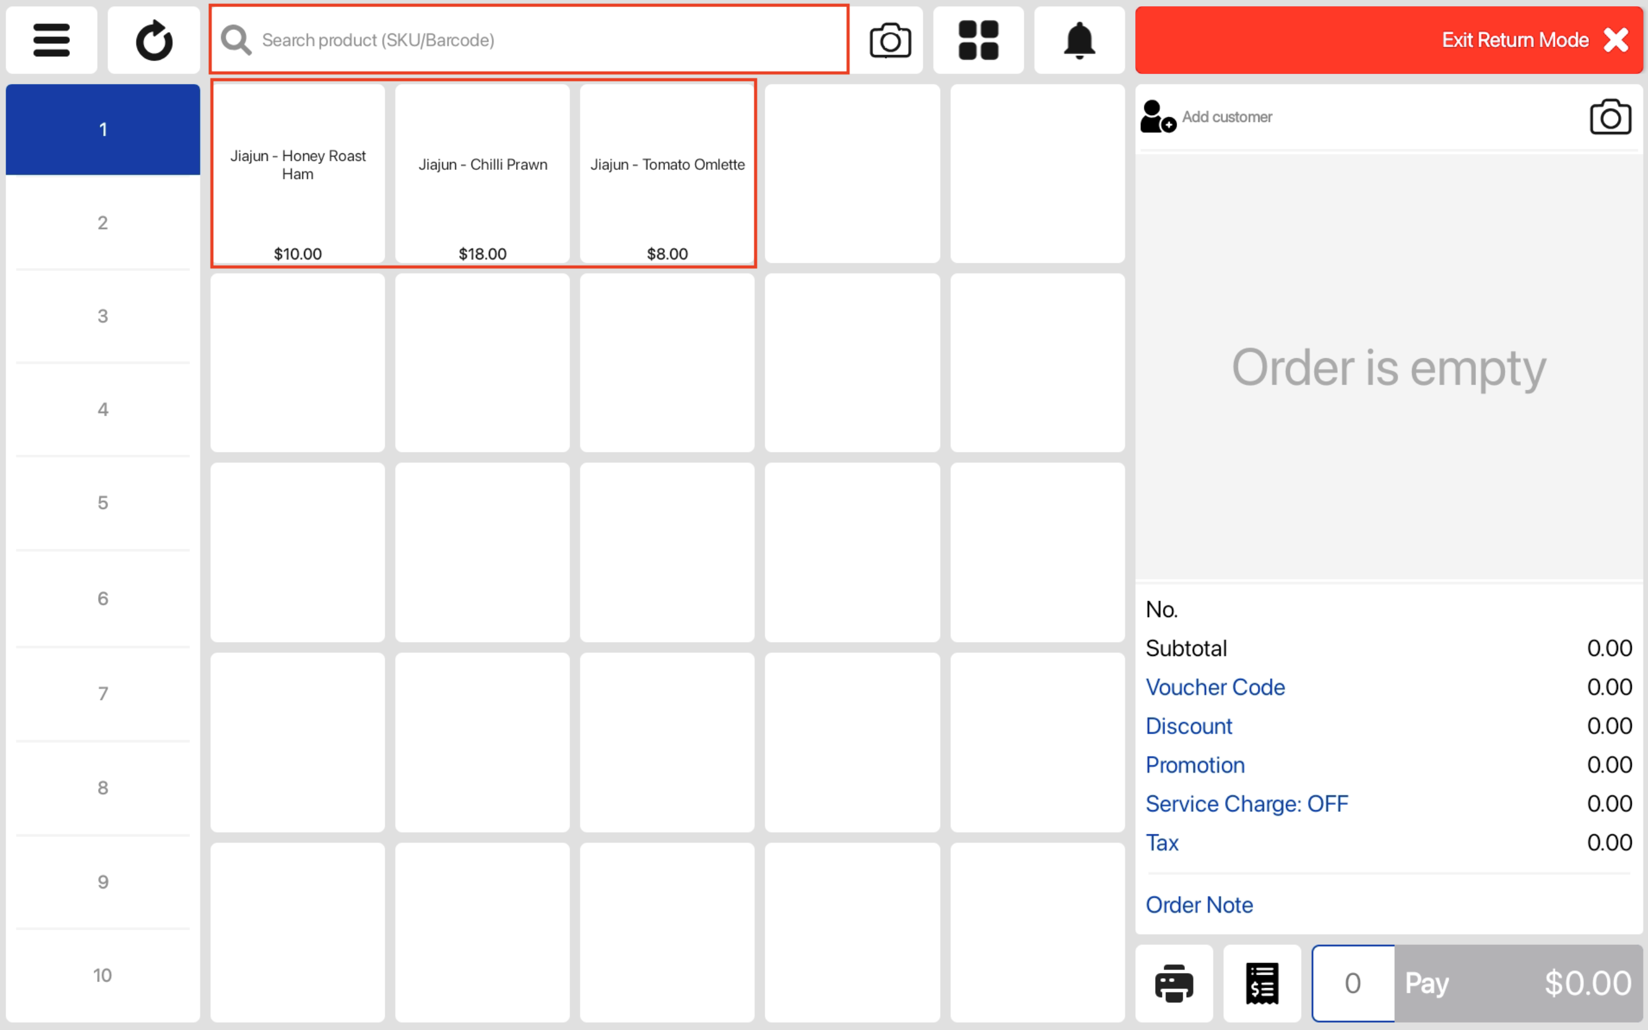Image resolution: width=1648 pixels, height=1030 pixels.
Task: Open Voucher Code entry link
Action: point(1215,686)
